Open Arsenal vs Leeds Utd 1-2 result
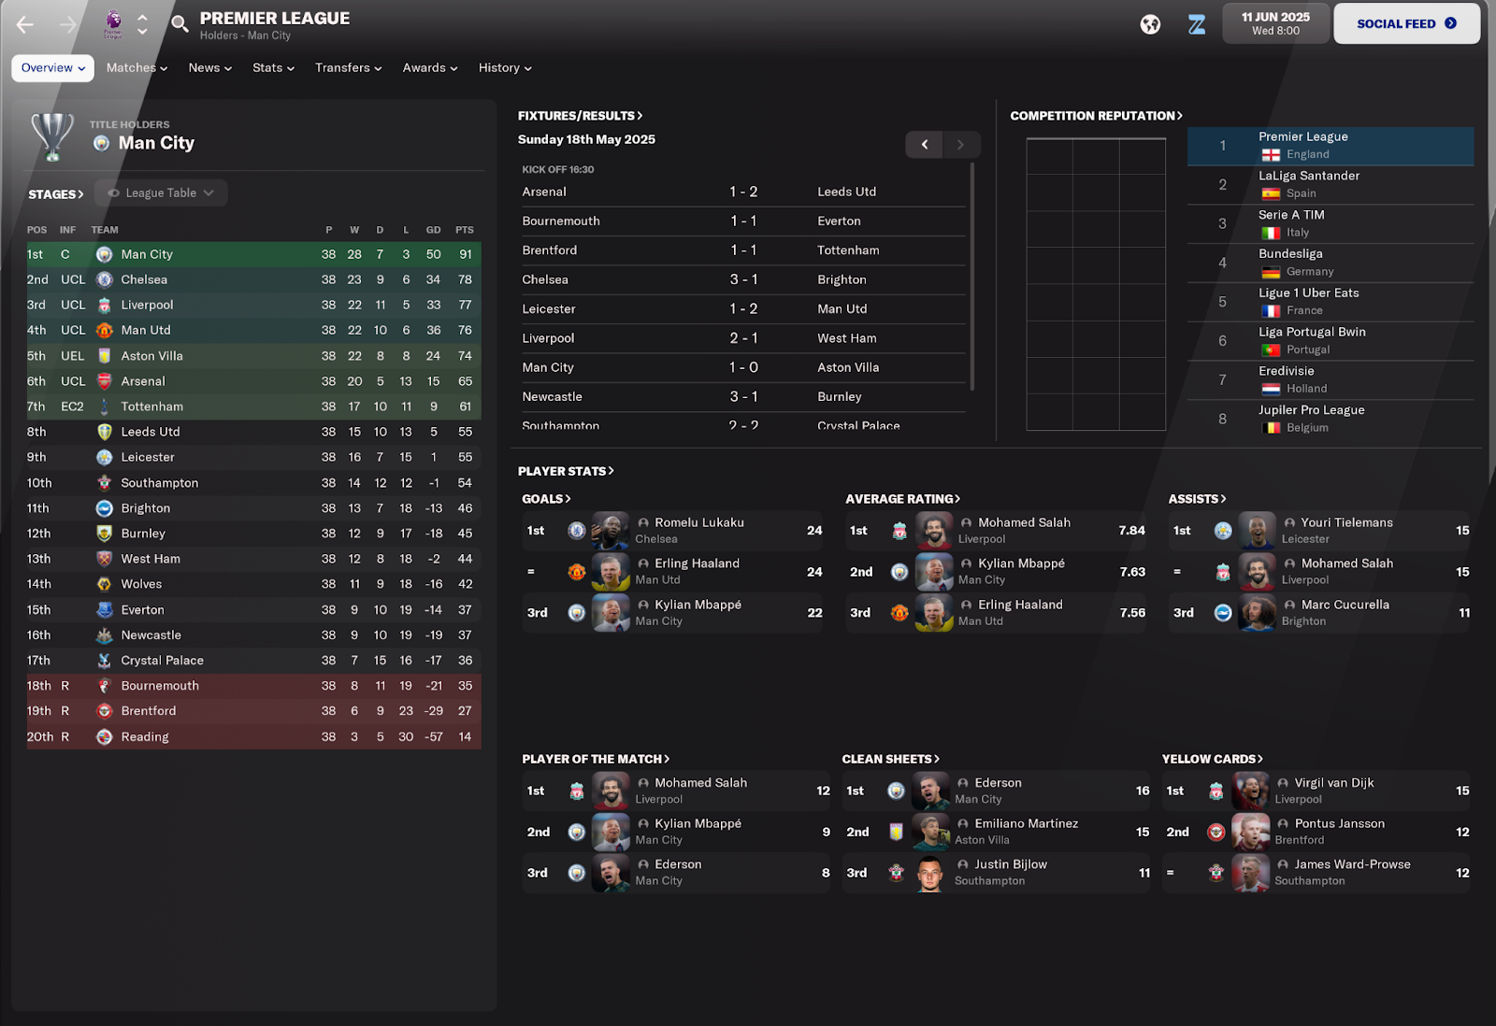1496x1026 pixels. [x=743, y=192]
